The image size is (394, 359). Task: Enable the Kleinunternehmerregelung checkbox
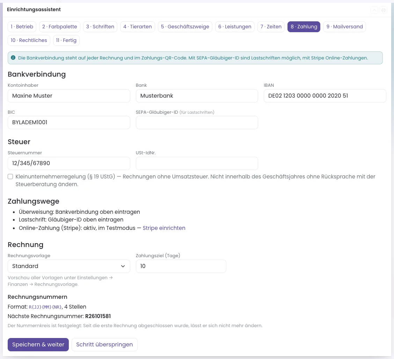click(x=10, y=176)
